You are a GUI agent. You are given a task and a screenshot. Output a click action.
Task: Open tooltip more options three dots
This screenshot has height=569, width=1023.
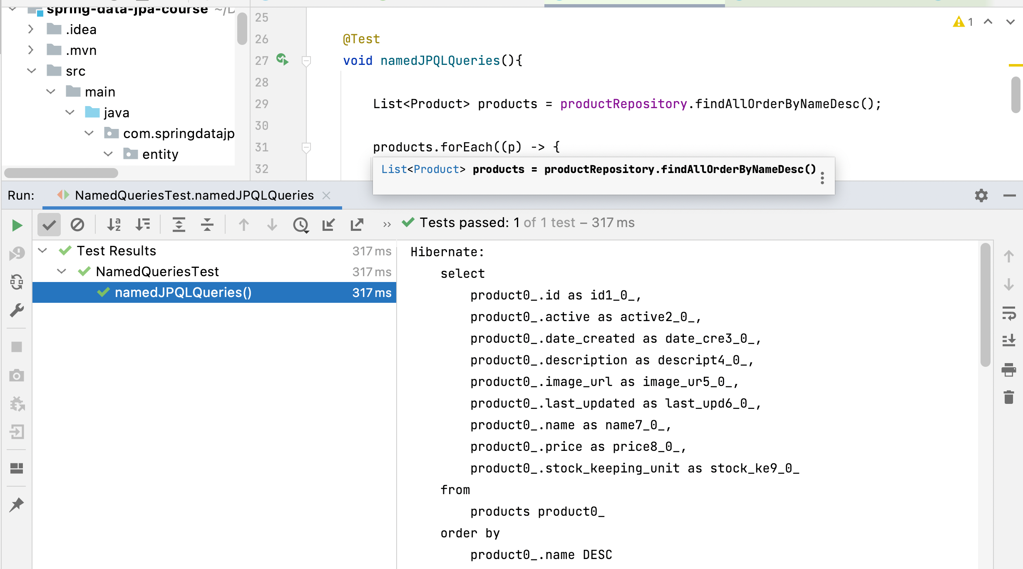coord(822,178)
